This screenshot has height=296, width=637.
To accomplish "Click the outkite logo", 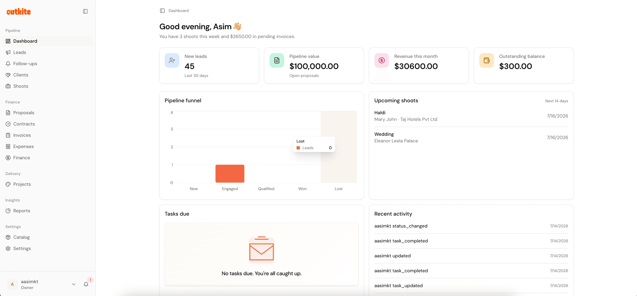I will [19, 12].
